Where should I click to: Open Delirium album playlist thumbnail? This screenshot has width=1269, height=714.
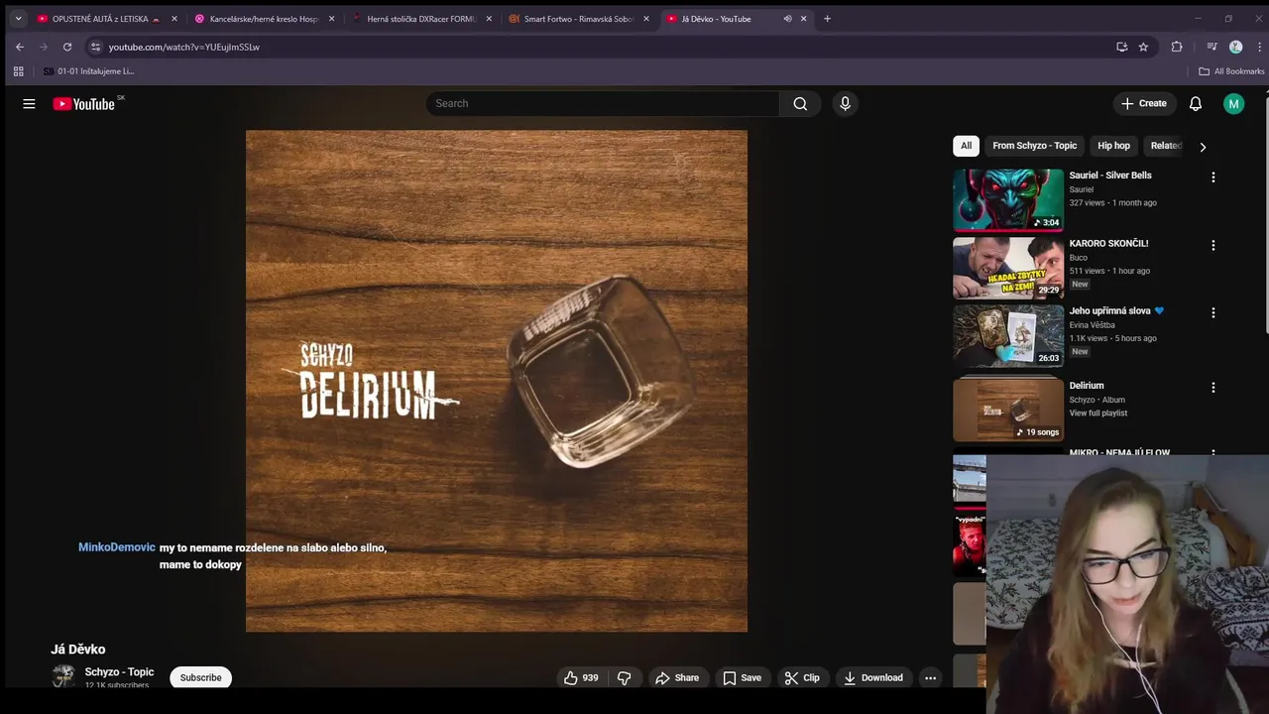[x=1008, y=409]
